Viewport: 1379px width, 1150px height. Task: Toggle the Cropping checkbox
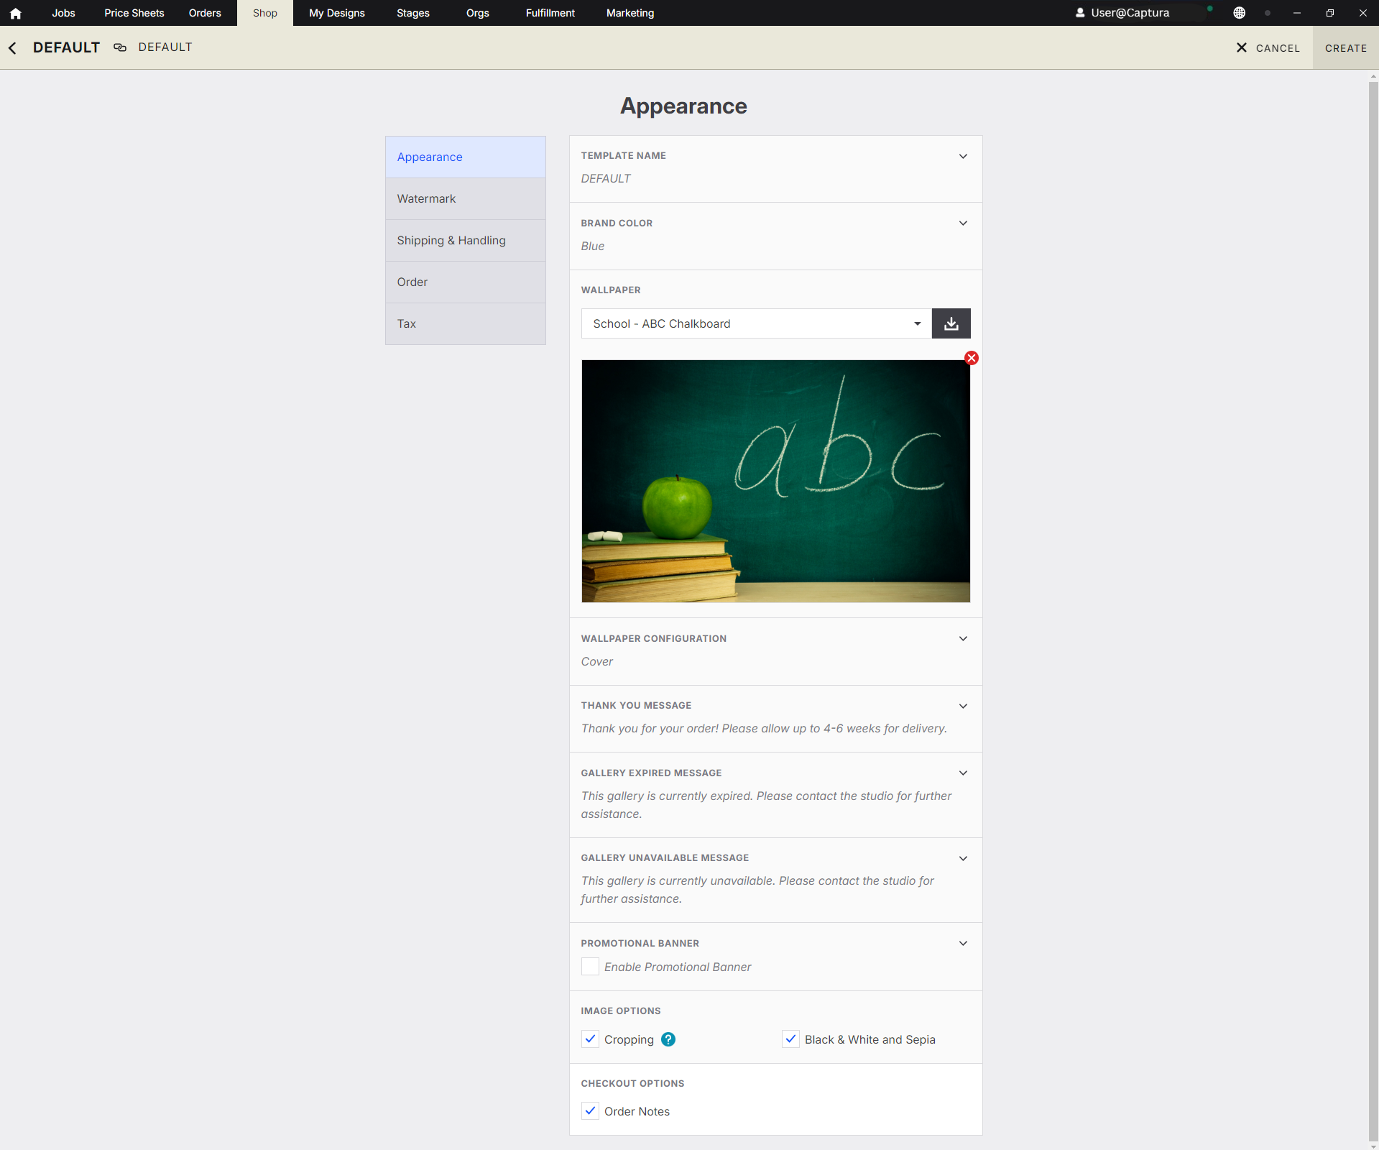590,1039
